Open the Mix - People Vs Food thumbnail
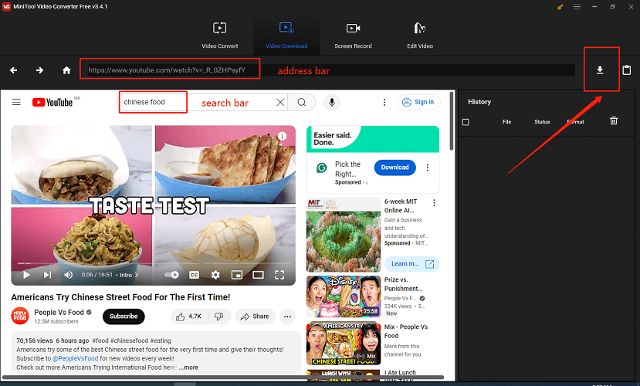The image size is (640, 386). coord(344,344)
